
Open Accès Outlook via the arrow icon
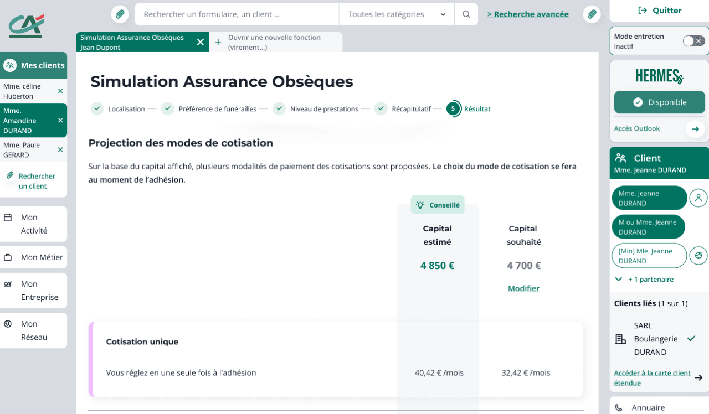coord(695,128)
